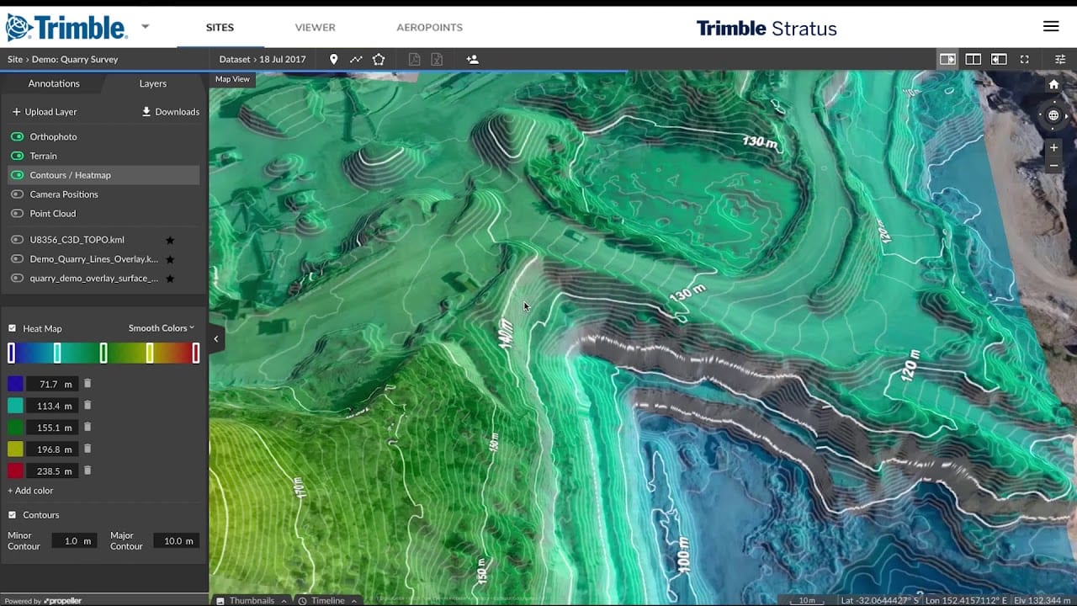Open the dropdown arrow beside Trimble logo
Image resolution: width=1077 pixels, height=606 pixels.
pos(145,26)
